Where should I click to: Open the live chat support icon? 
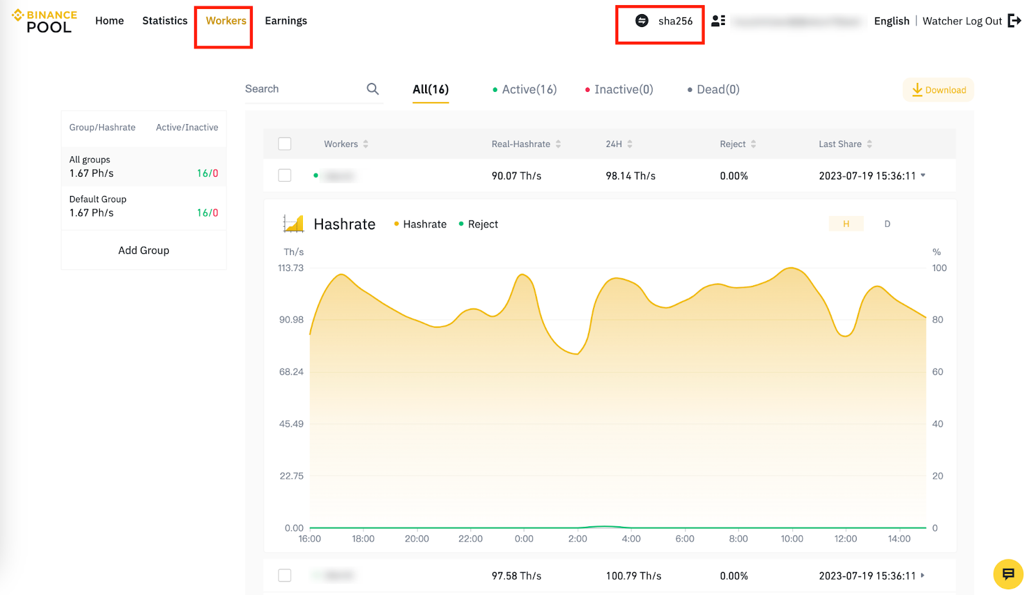[1008, 574]
